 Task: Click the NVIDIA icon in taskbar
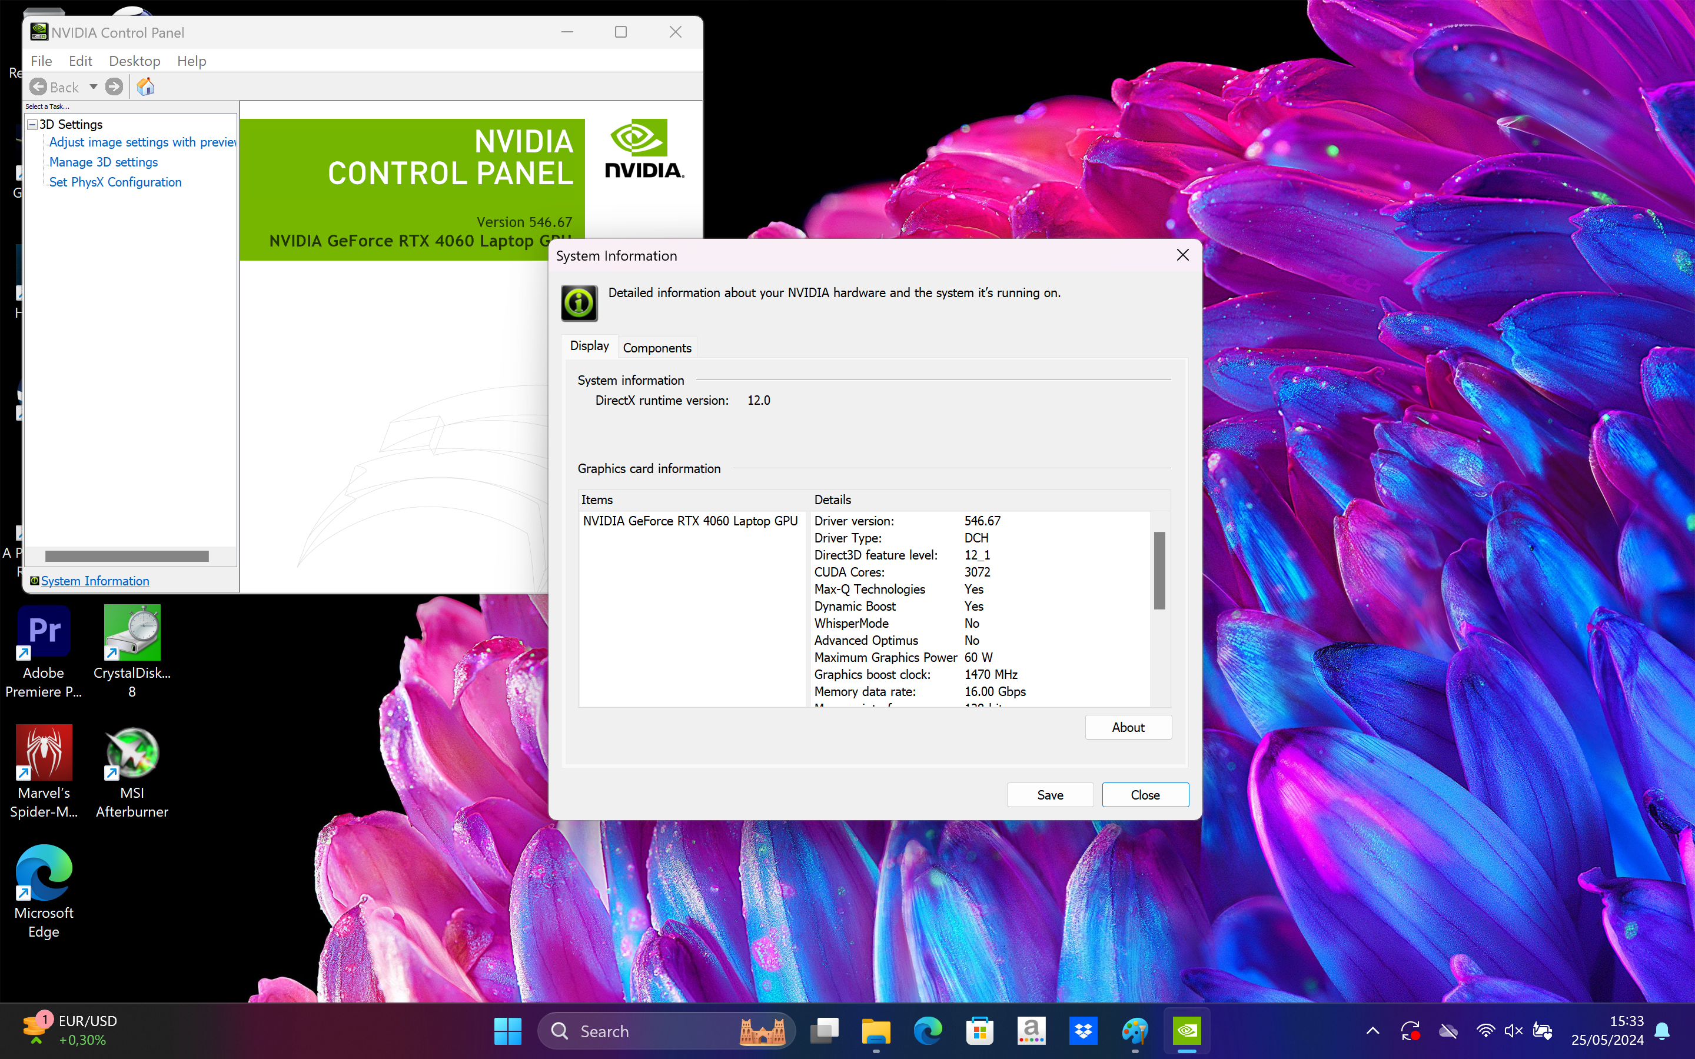[1186, 1030]
